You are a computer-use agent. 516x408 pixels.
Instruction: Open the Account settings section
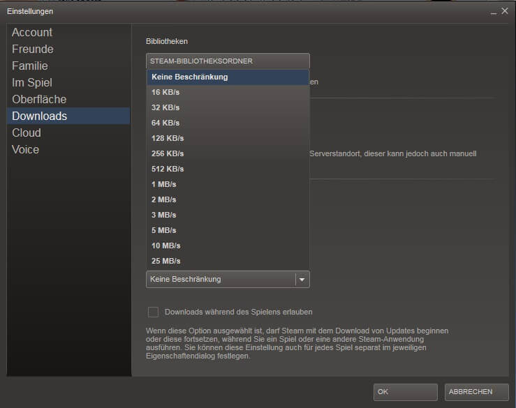(68, 33)
